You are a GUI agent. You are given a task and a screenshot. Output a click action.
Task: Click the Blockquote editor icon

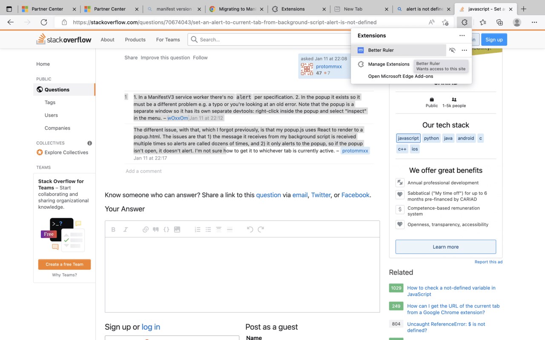pos(156,229)
